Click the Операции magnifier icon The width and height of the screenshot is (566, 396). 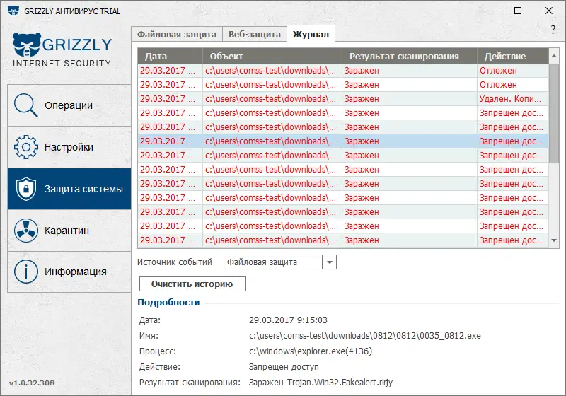click(25, 105)
